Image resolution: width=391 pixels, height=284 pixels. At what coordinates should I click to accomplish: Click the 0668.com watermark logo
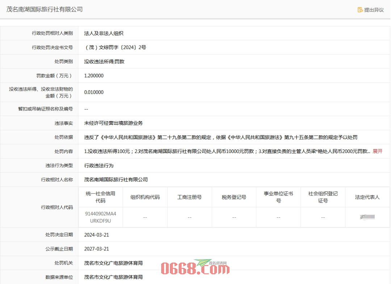195,268
